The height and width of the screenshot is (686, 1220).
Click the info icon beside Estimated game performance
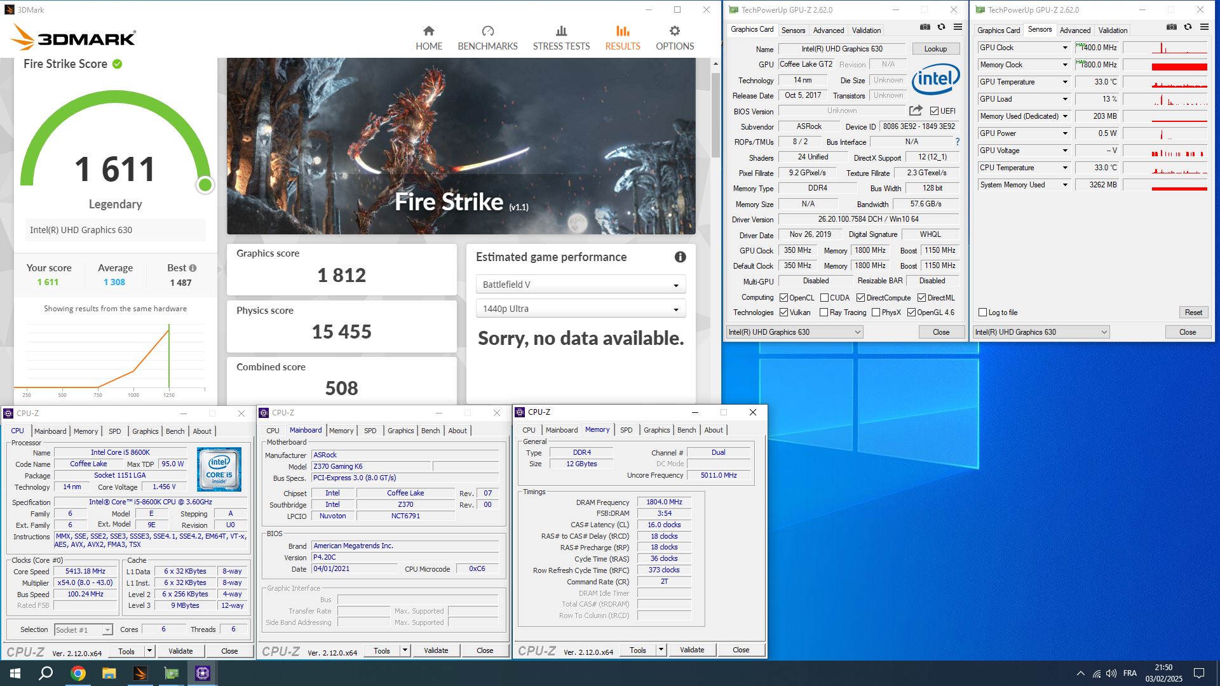click(680, 257)
